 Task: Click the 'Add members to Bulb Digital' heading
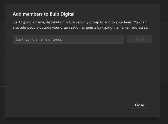(x=44, y=14)
